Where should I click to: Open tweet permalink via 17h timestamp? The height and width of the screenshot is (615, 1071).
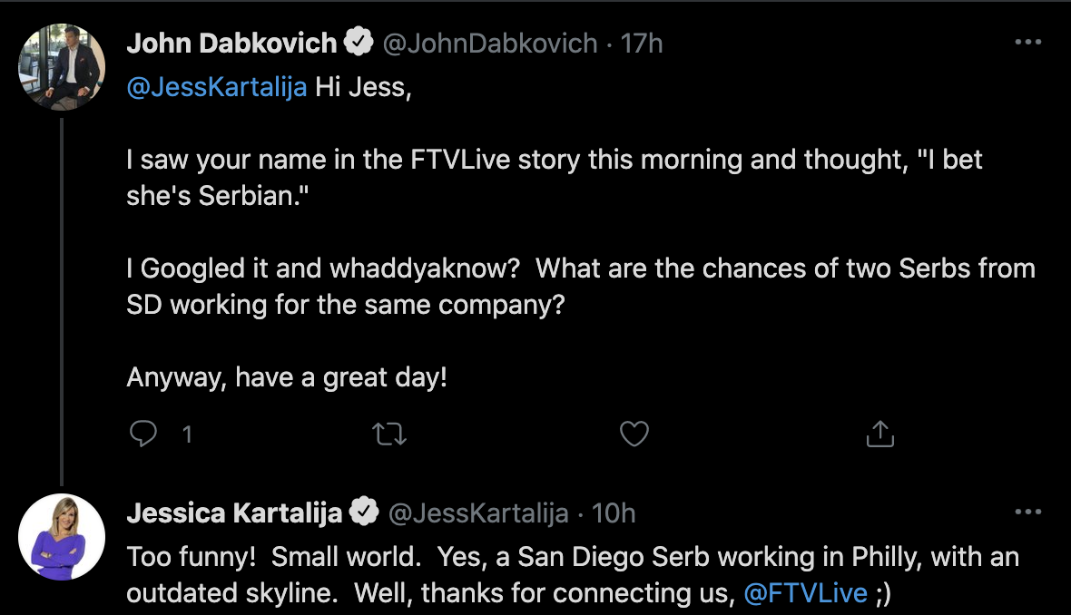[x=642, y=43]
